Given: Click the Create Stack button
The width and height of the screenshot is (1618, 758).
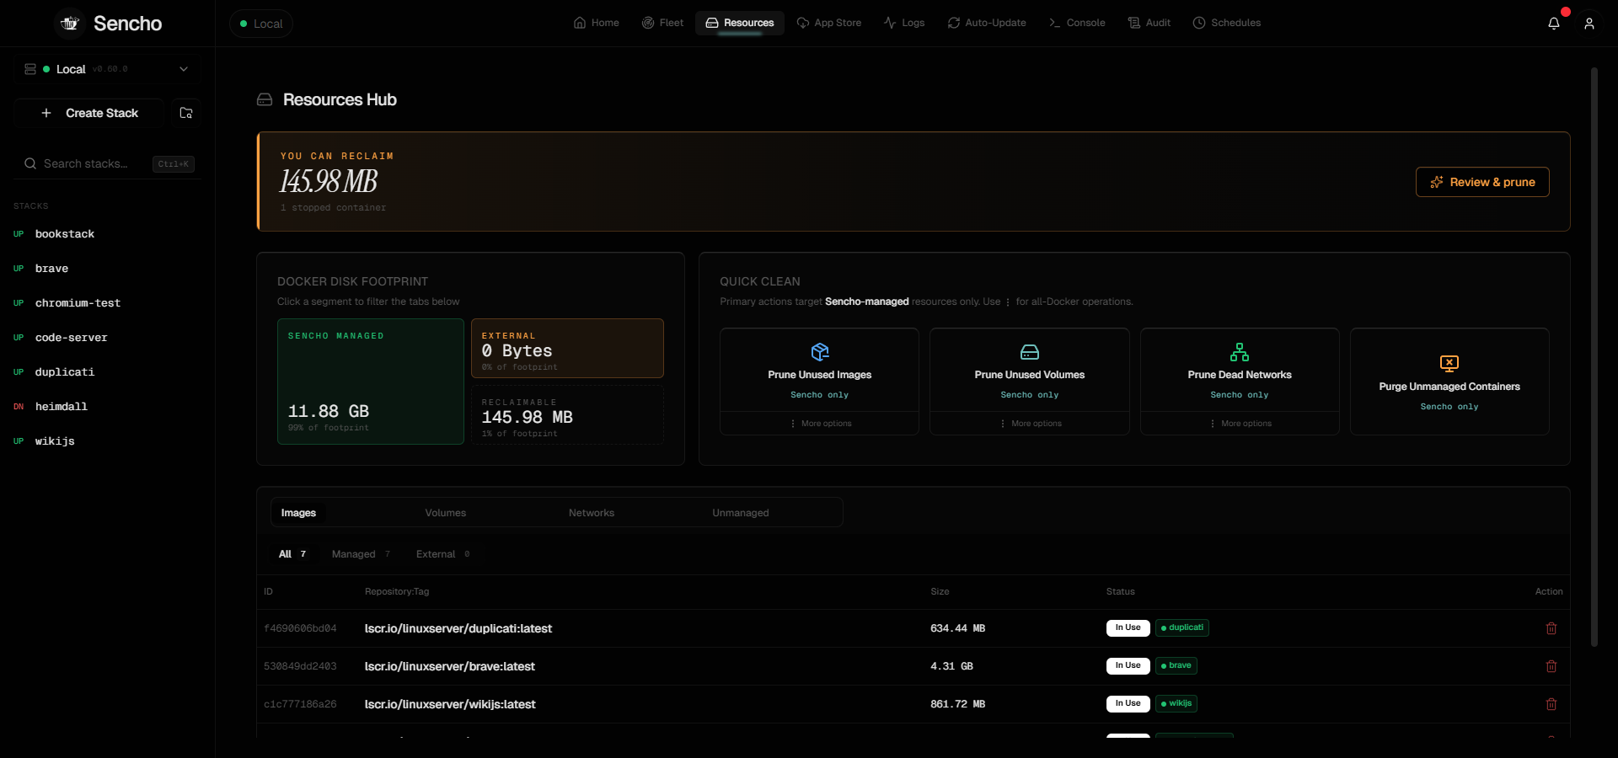Looking at the screenshot, I should [90, 113].
